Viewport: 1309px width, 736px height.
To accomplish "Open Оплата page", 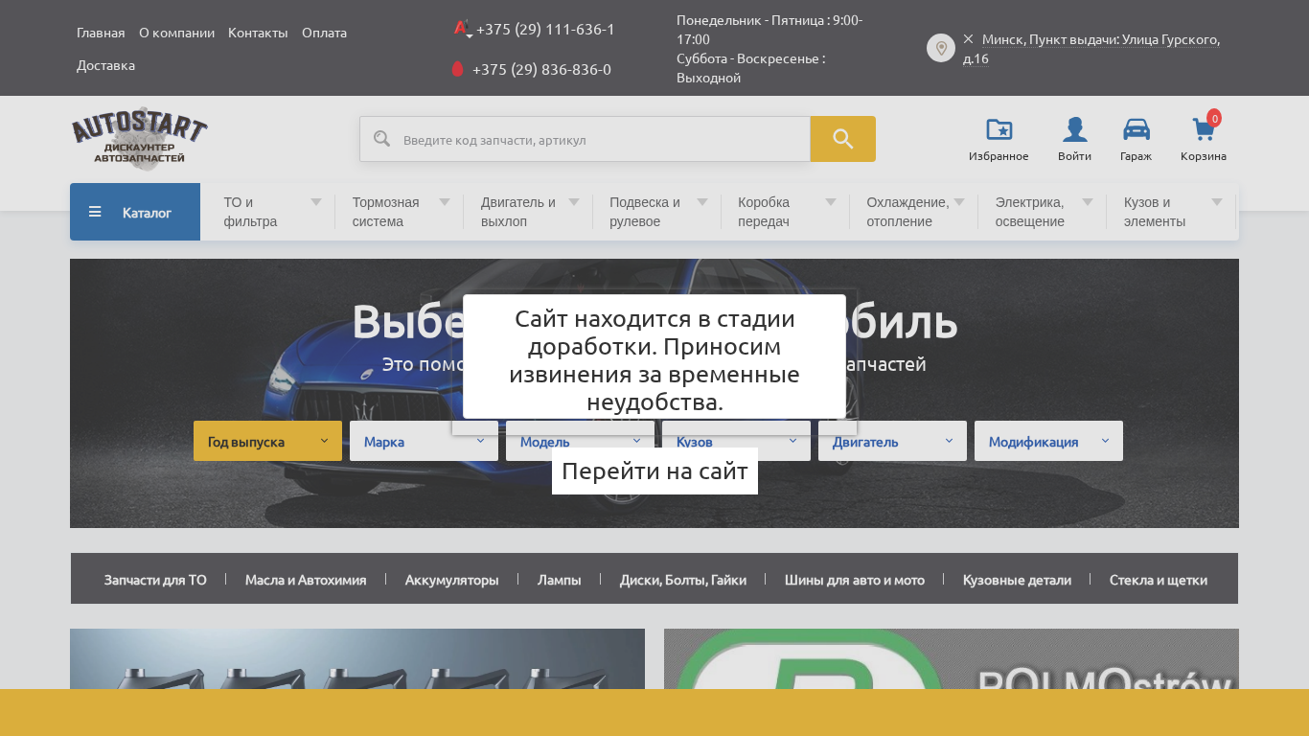I will click(324, 33).
